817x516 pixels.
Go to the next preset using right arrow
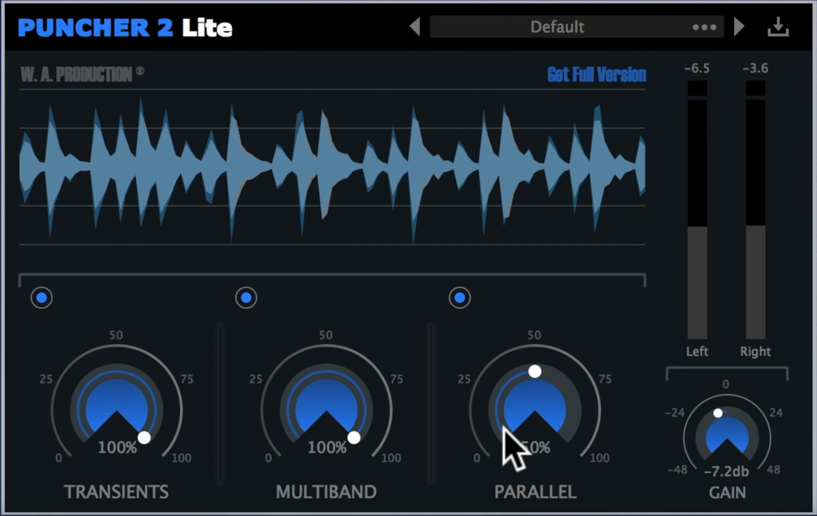[x=739, y=27]
